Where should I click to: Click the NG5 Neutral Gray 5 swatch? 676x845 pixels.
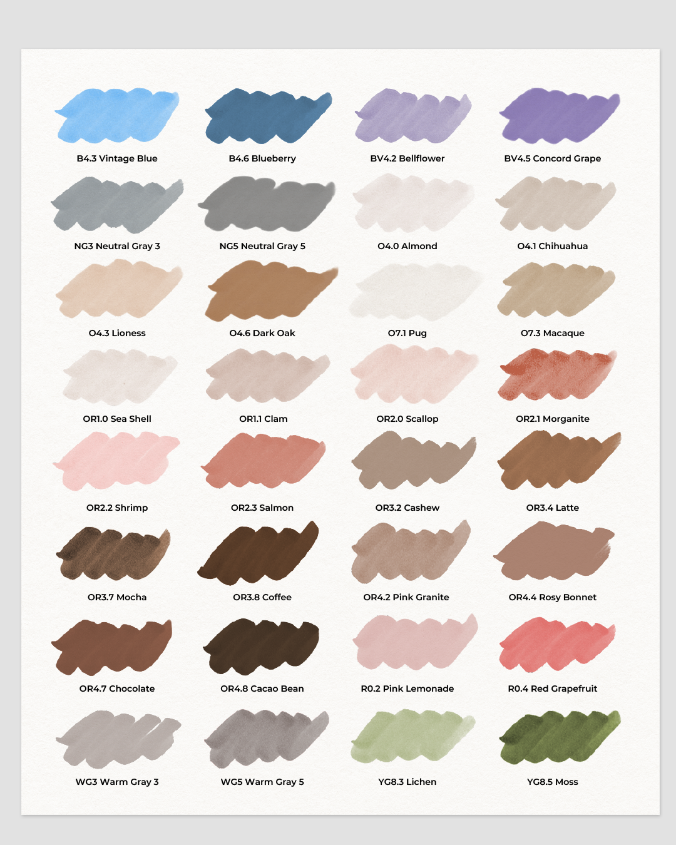pyautogui.click(x=267, y=204)
